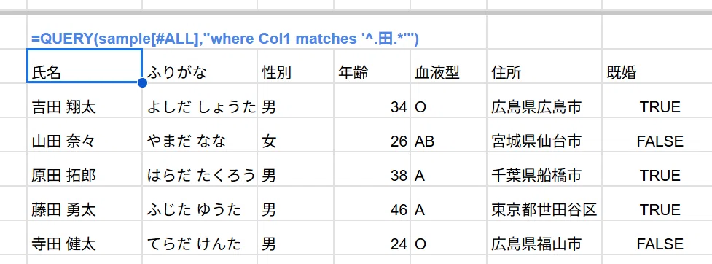
Task: Select the ふりがな header cell
Action: pyautogui.click(x=200, y=66)
